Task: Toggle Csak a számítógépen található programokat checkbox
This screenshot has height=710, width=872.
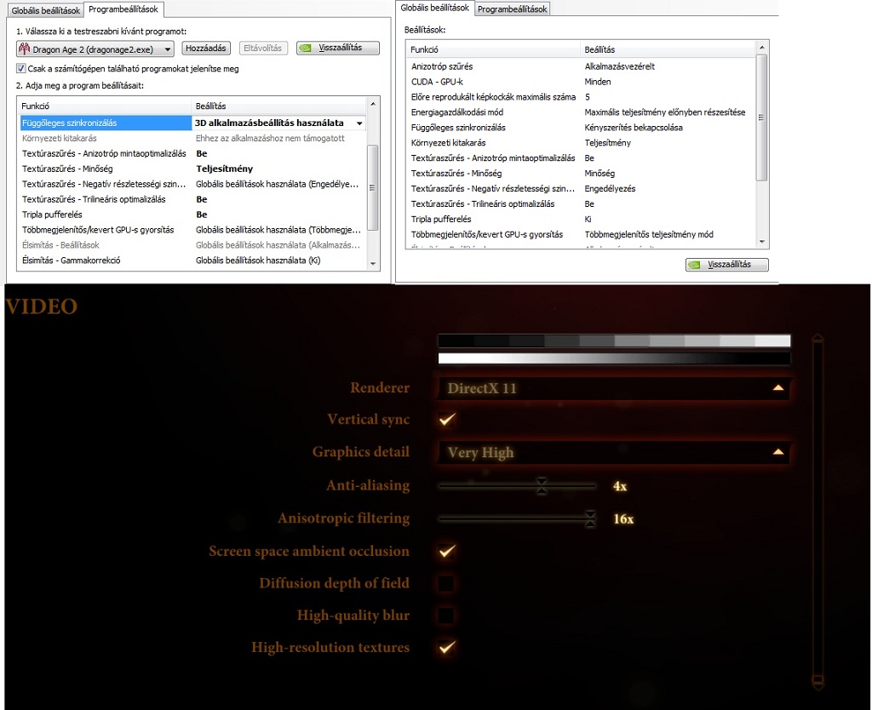Action: coord(21,68)
